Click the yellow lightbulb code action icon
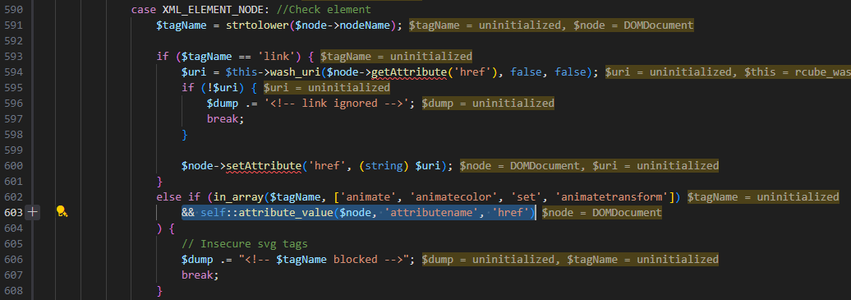This screenshot has height=300, width=851. pos(62,213)
